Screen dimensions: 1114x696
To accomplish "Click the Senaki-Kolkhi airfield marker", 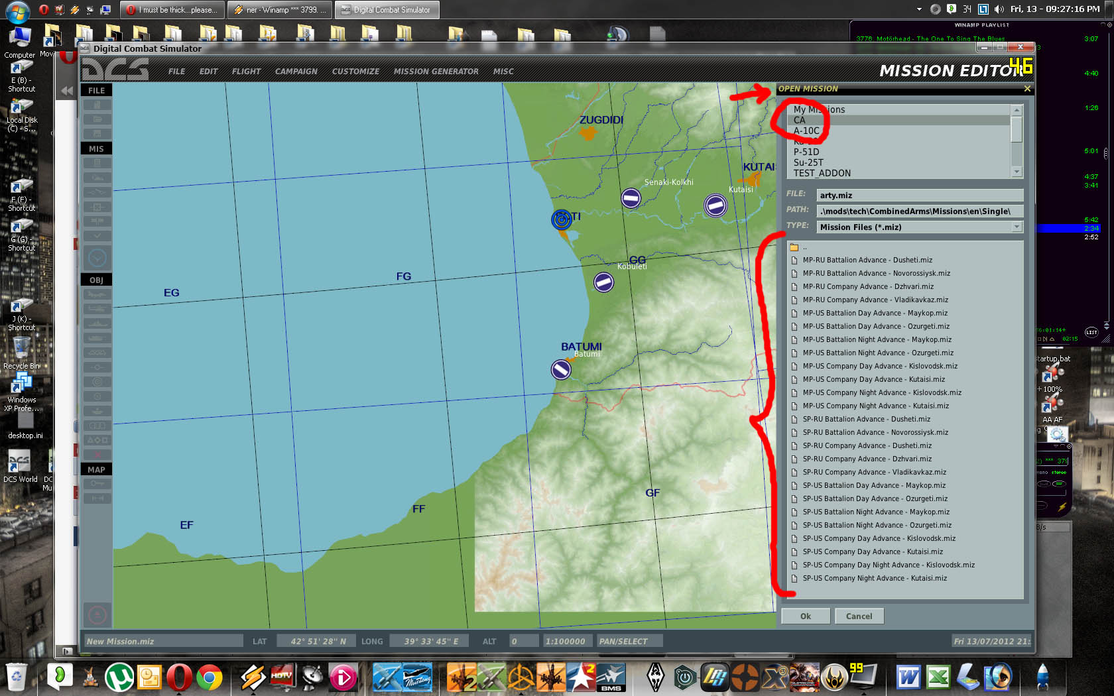I will (x=631, y=198).
